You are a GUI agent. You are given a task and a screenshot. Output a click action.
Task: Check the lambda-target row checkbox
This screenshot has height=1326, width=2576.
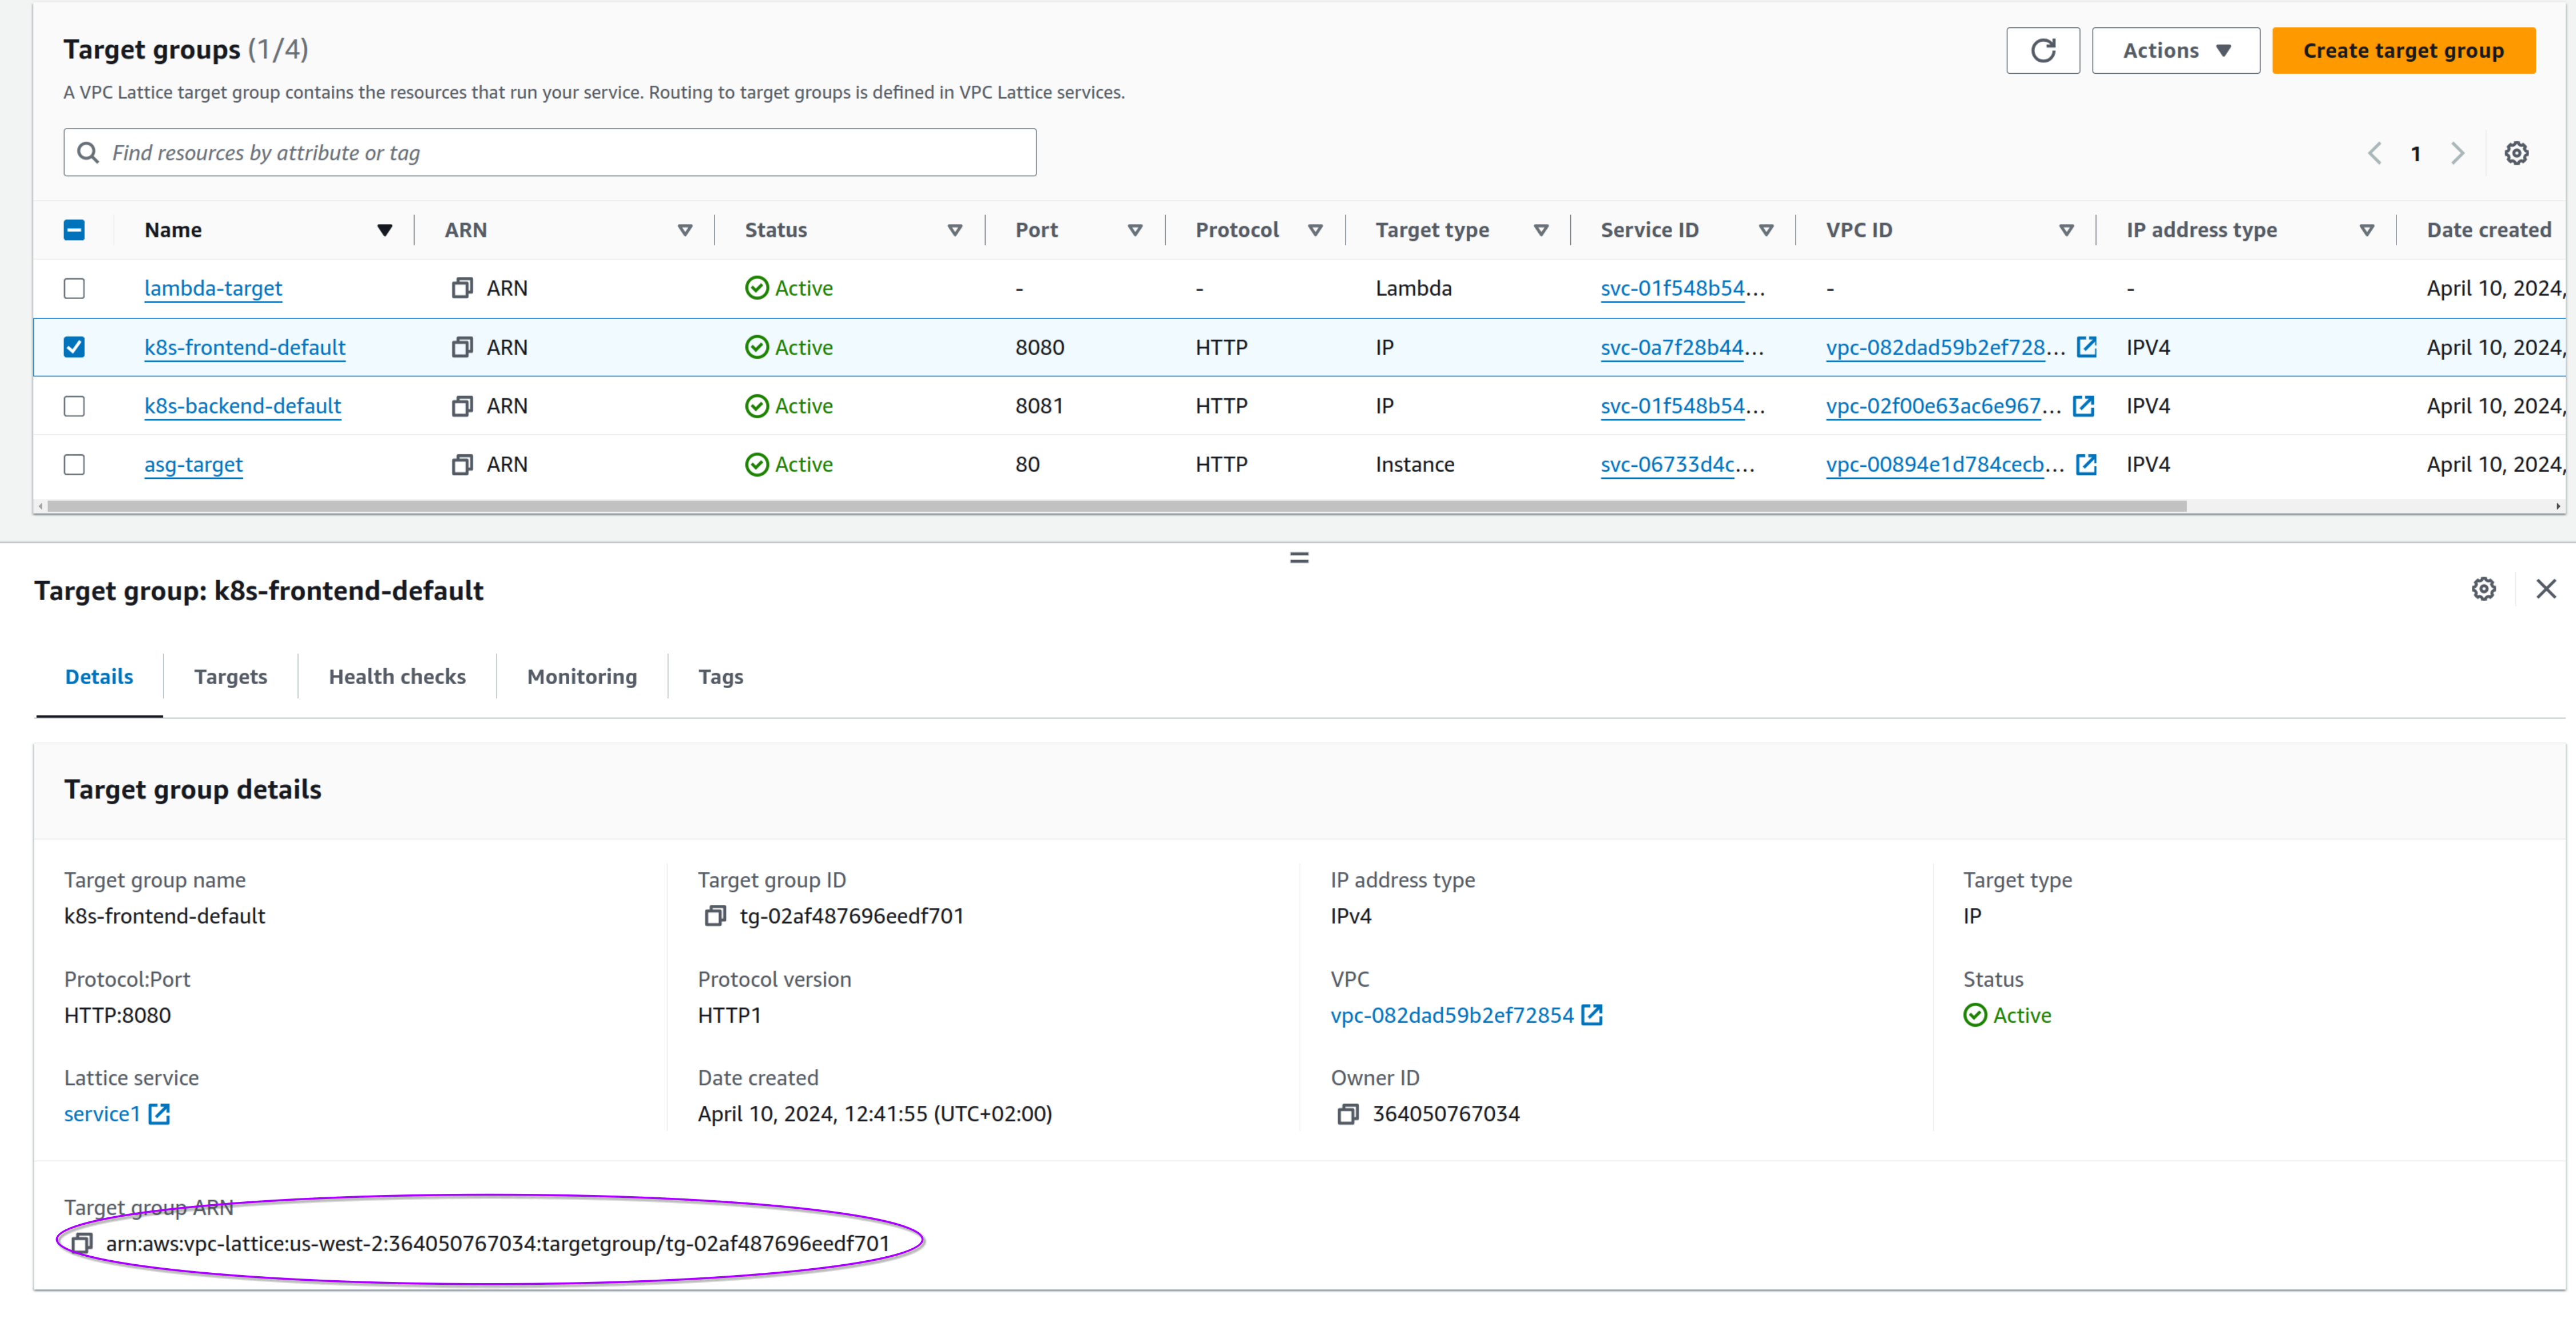tap(74, 288)
